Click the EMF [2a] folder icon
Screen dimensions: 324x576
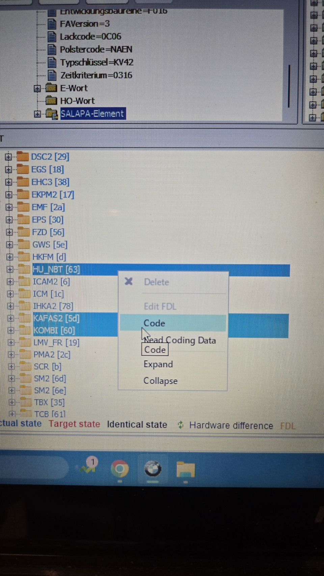23,207
